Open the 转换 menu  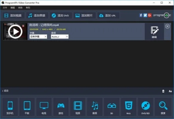click(x=20, y=8)
